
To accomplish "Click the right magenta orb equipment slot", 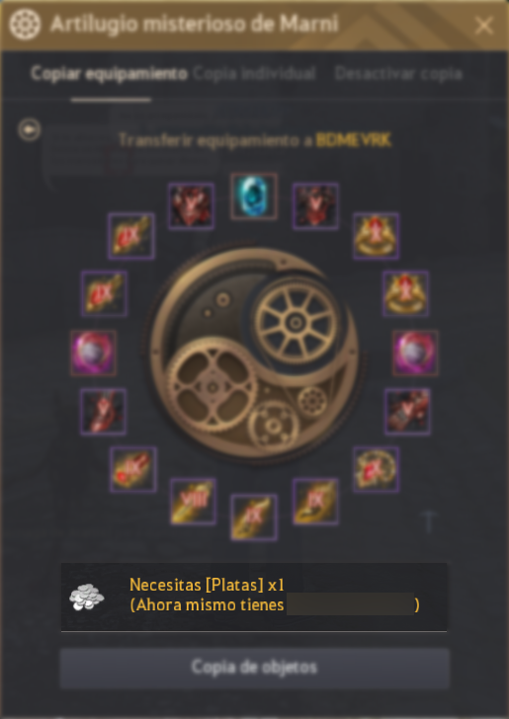I will [x=415, y=353].
